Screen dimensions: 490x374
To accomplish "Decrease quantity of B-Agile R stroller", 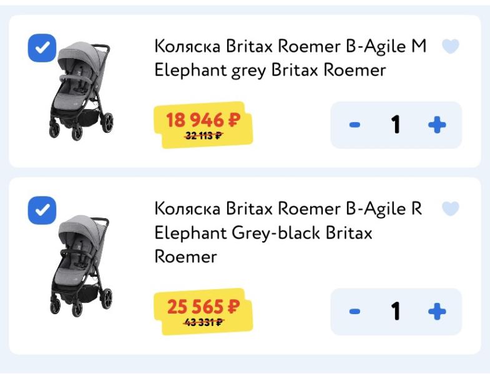I will (355, 311).
